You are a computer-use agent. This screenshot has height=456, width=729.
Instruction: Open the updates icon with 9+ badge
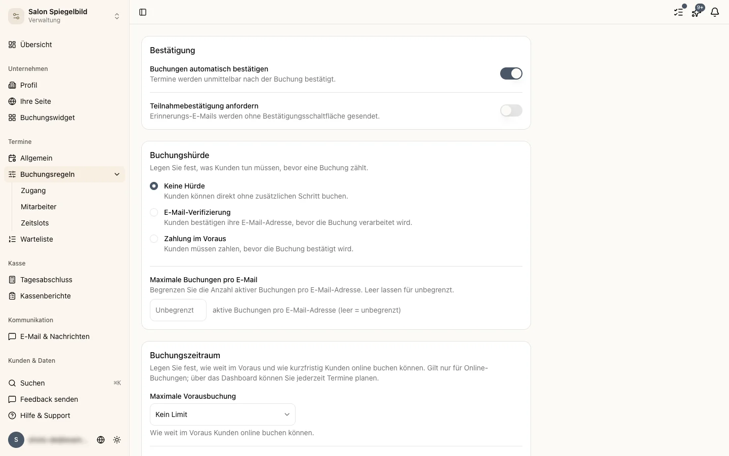tap(697, 12)
